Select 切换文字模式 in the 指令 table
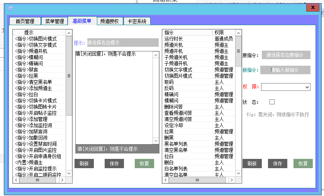Screen dimensions: 324x196 click(x=199, y=70)
